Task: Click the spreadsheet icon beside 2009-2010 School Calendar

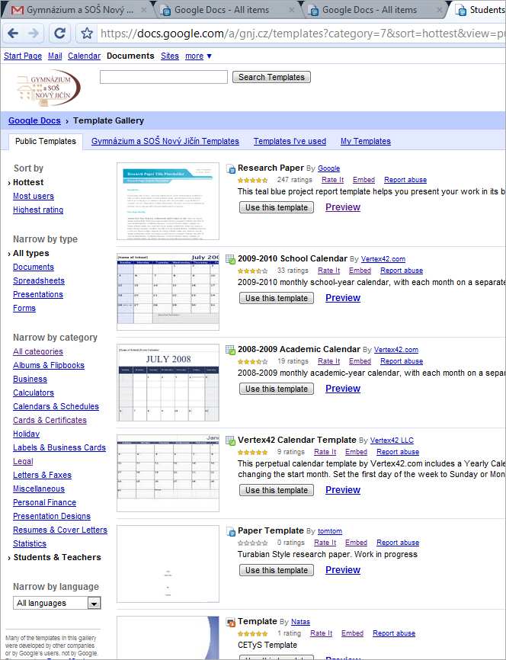Action: (x=231, y=259)
